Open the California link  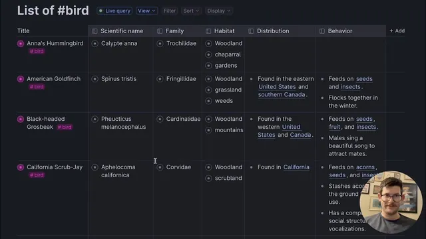pos(296,167)
